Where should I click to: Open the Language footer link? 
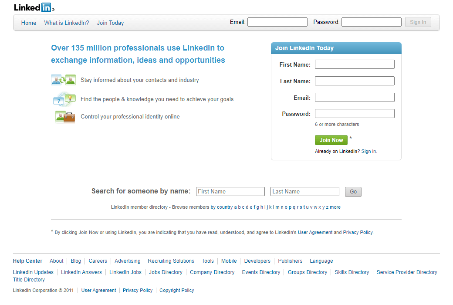tap(321, 261)
